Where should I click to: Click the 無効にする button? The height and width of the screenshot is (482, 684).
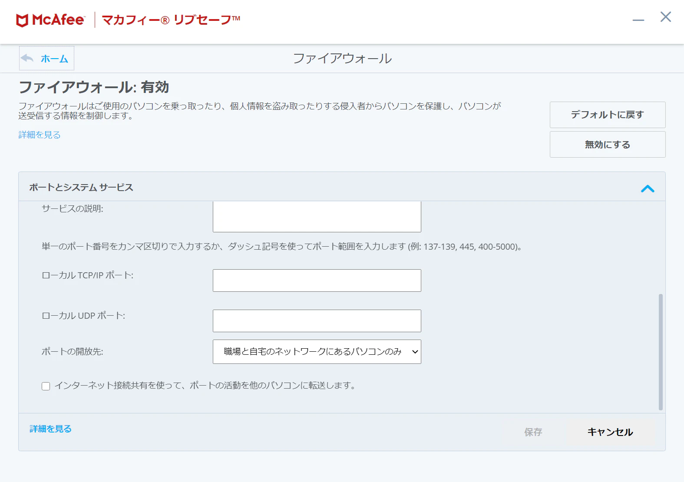608,144
